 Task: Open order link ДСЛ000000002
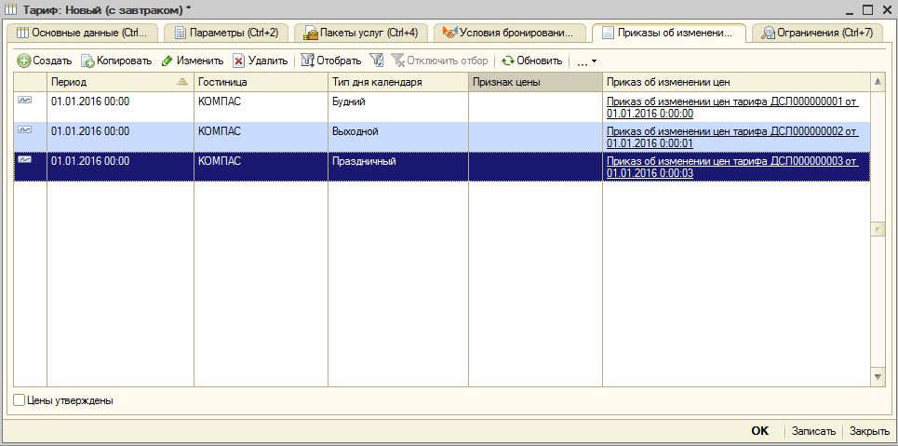[x=732, y=137]
